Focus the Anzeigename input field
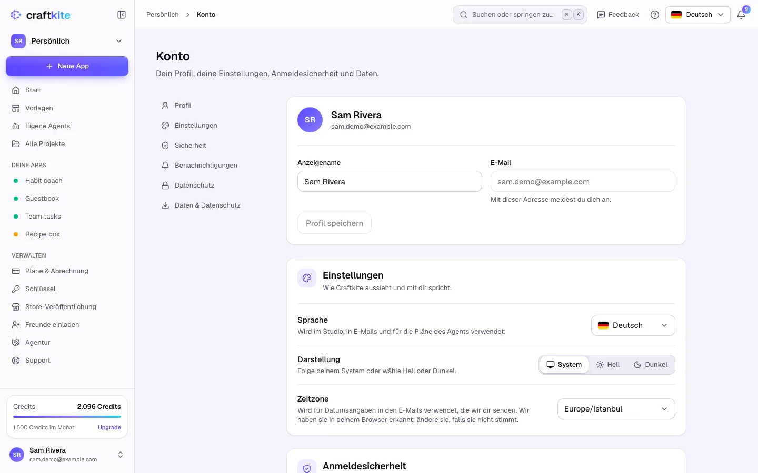Screen dimensions: 758x473 [390, 182]
